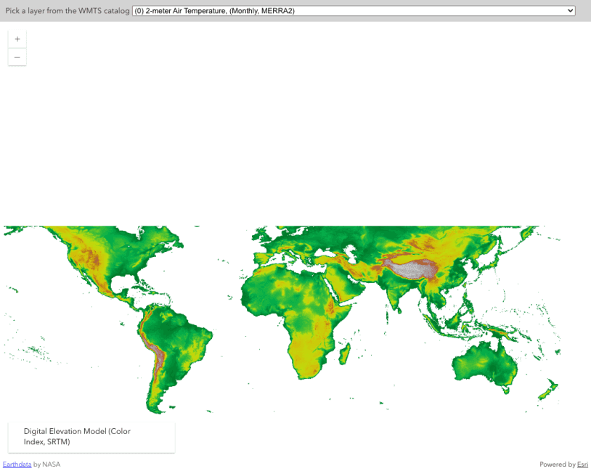
Task: Click the zoom out minus button
Action: click(17, 57)
